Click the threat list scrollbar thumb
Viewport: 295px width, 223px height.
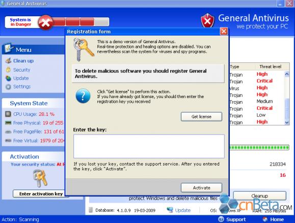tap(287, 109)
